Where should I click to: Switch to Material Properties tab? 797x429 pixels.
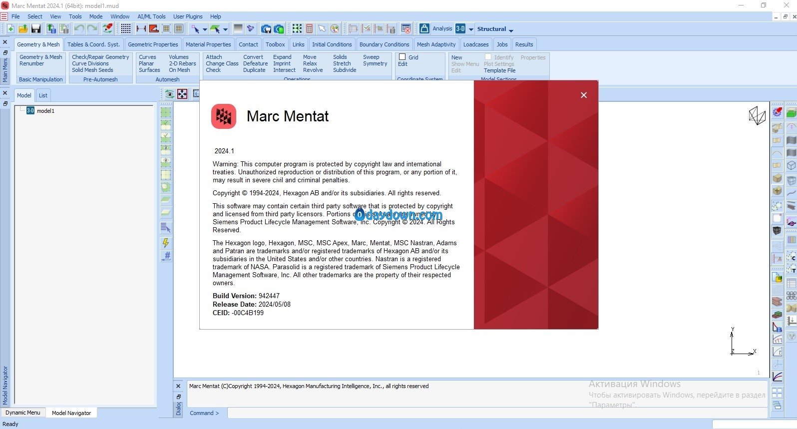coord(208,44)
